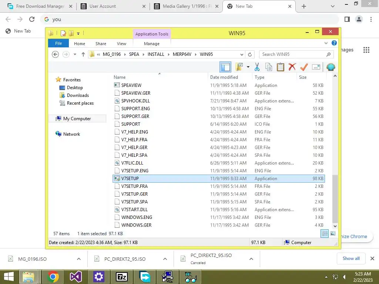Click the Properties icon in title bar
The width and height of the screenshot is (379, 284).
[x=63, y=33]
